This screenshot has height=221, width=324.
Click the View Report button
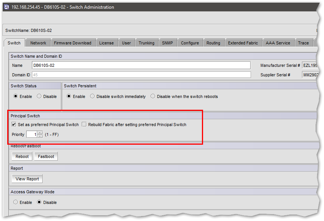pos(27,179)
